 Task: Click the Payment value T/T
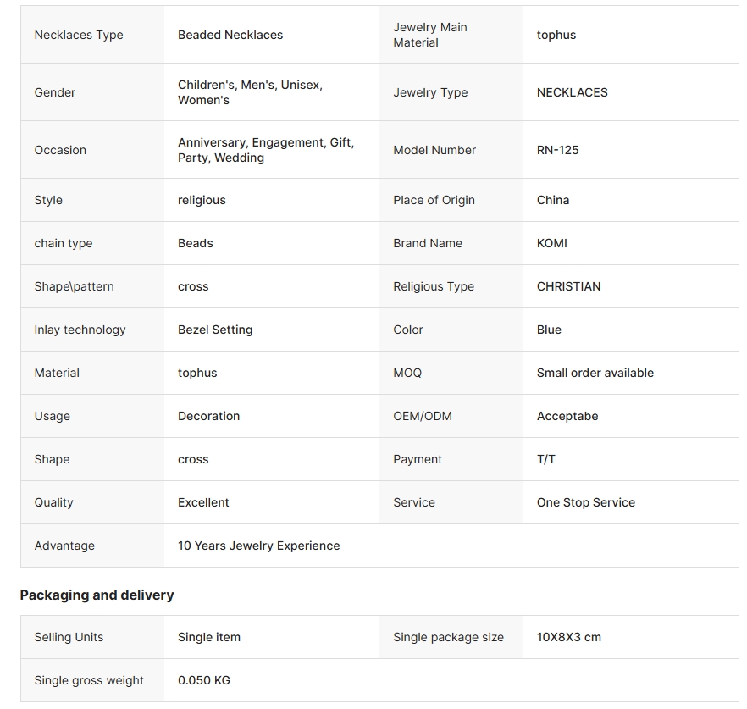point(546,459)
